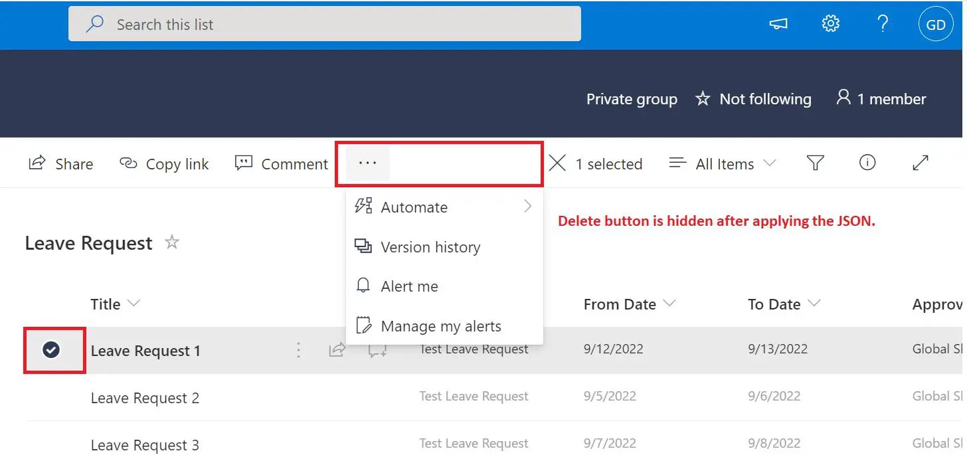This screenshot has height=455, width=967.
Task: Share Leave Request 1 using its row share icon
Action: 337,349
